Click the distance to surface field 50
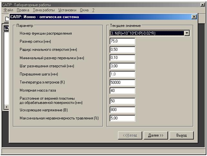 pyautogui.click(x=123, y=101)
